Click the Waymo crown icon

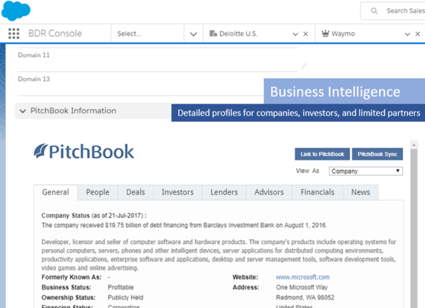click(325, 33)
